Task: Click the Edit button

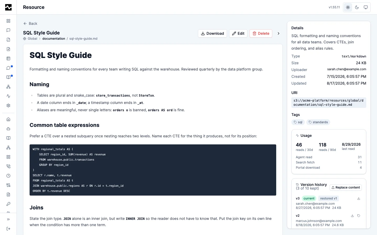Action: [x=238, y=33]
